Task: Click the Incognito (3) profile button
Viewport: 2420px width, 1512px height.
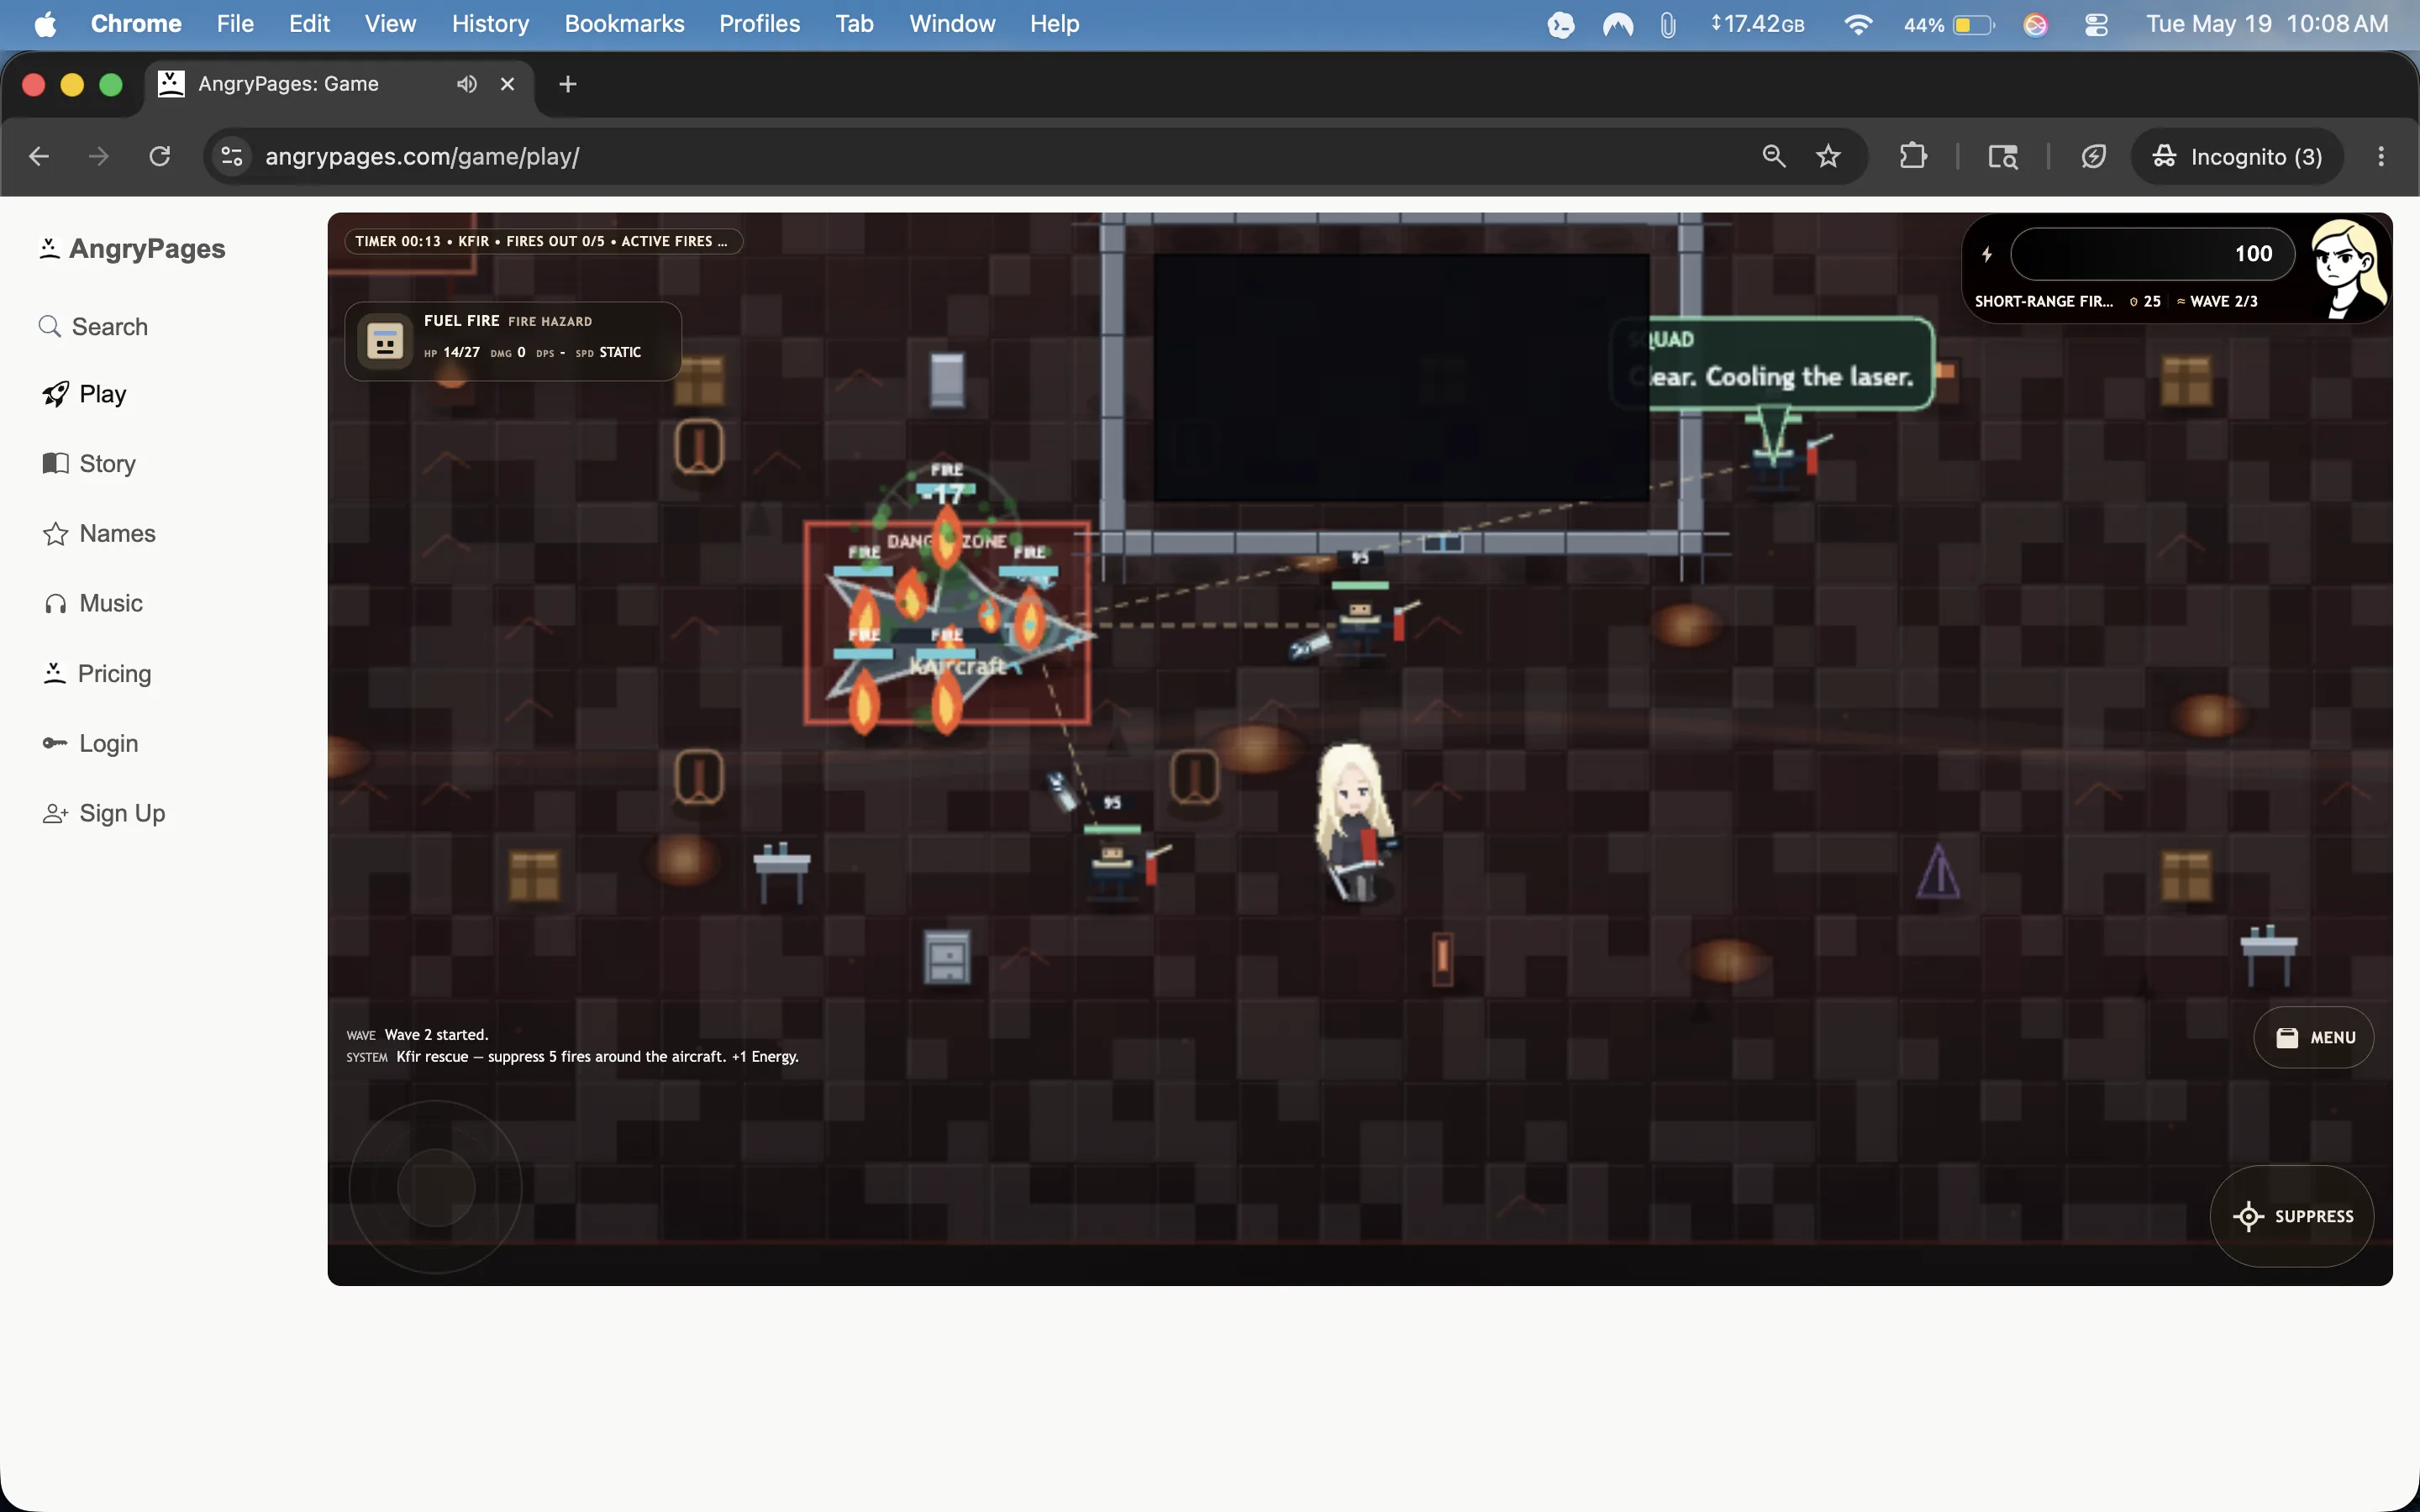Action: click(x=2237, y=156)
